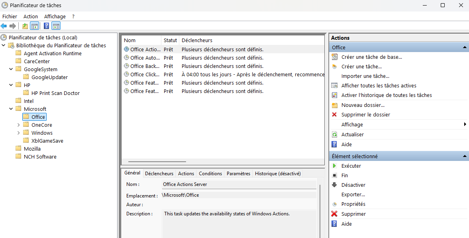Open the Affichage submenu arrow in Actions
This screenshot has width=469, height=238.
(465, 124)
